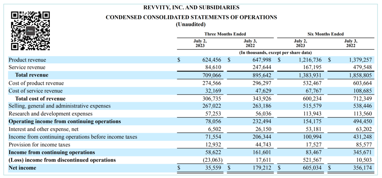This screenshot has width=382, height=178.
Task: Click discontinued operations value 521,567
Action: click(312, 160)
